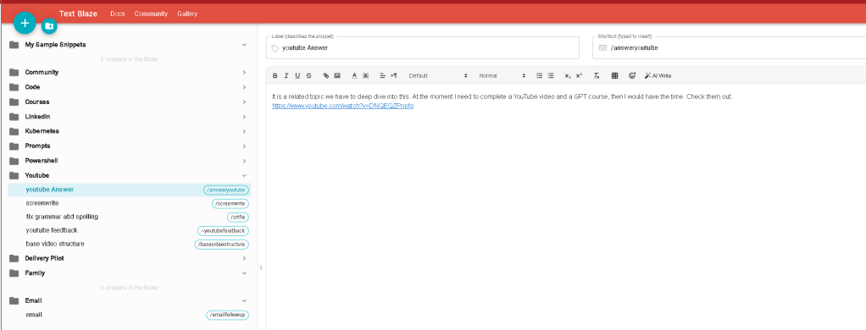866x330 pixels.
Task: Click the /basevideostructure shortcut chip
Action: pyautogui.click(x=222, y=244)
